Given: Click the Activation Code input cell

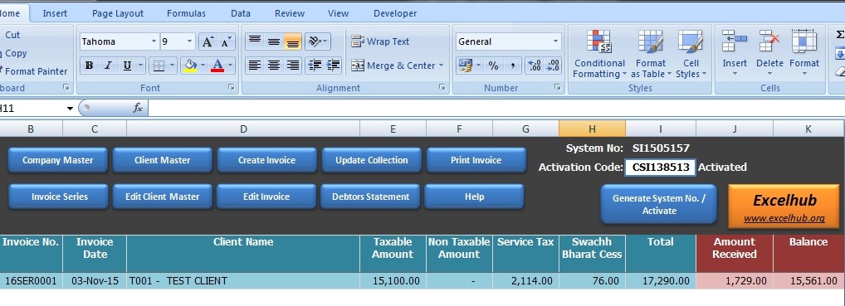Looking at the screenshot, I should tap(661, 167).
